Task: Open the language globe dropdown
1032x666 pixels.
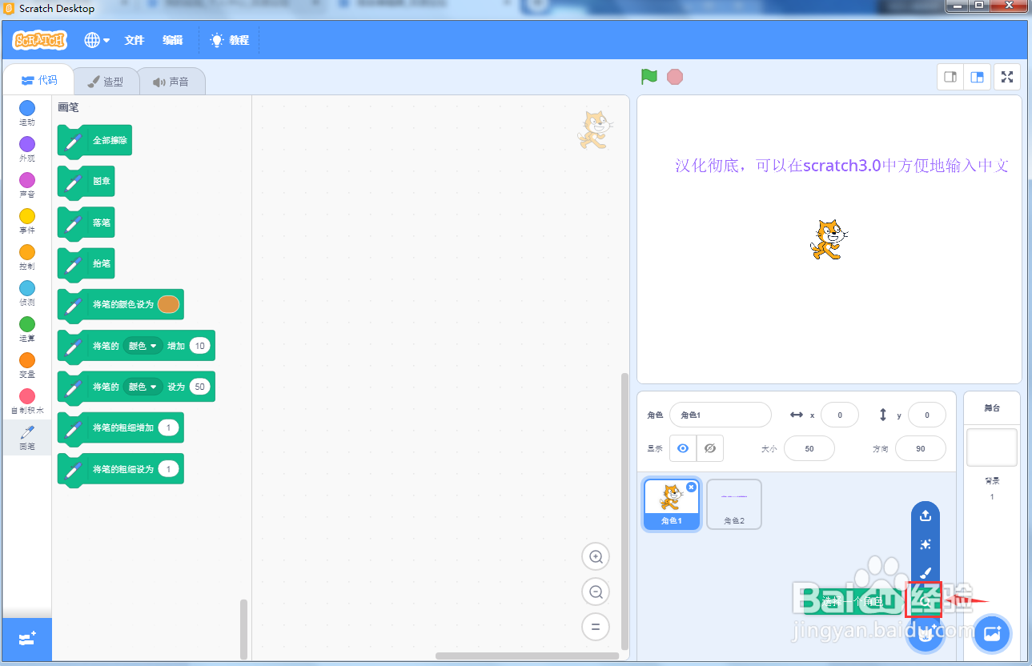Action: click(96, 40)
